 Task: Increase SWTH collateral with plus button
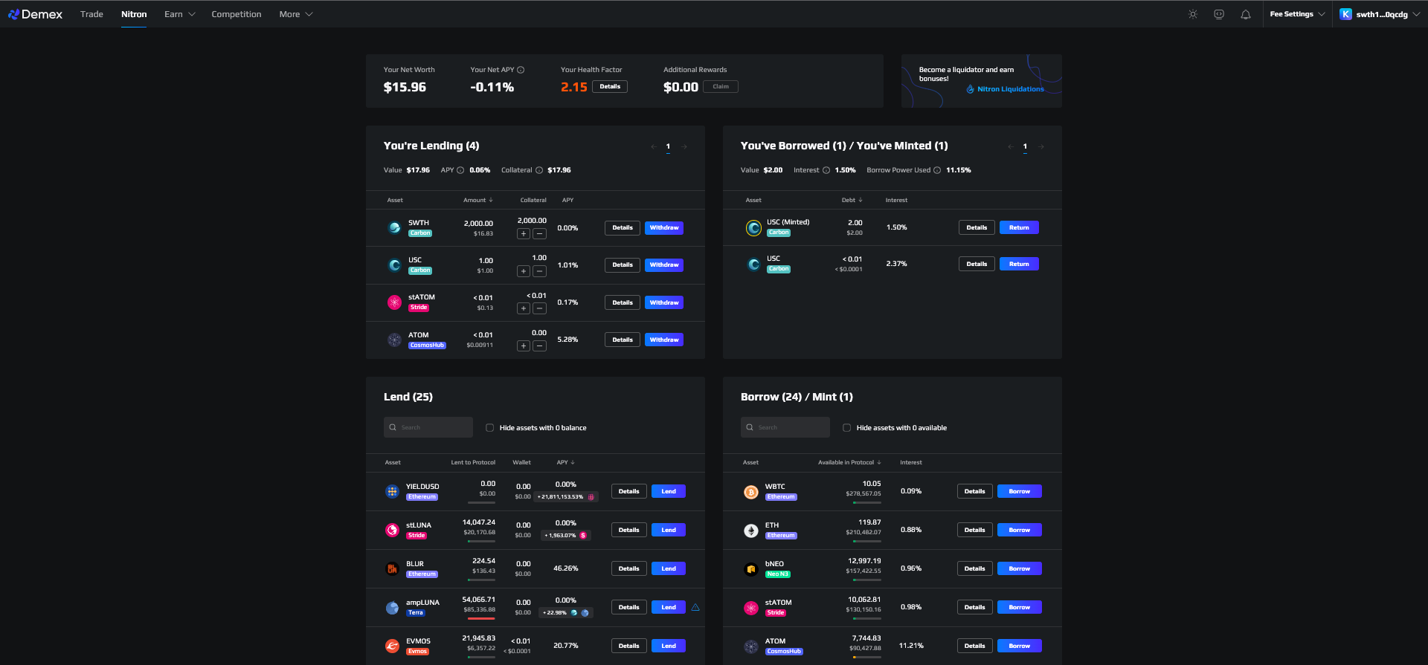(524, 233)
